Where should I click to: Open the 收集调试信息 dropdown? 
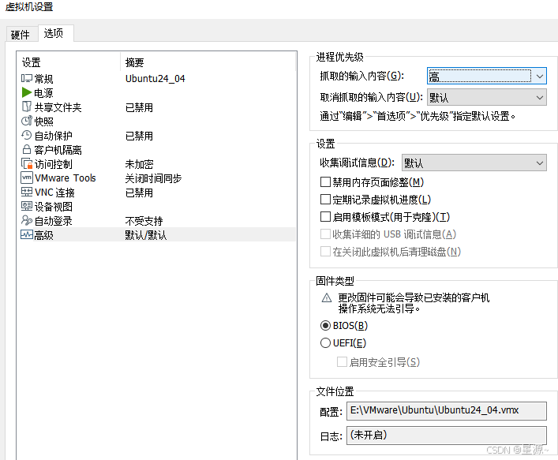tap(474, 163)
